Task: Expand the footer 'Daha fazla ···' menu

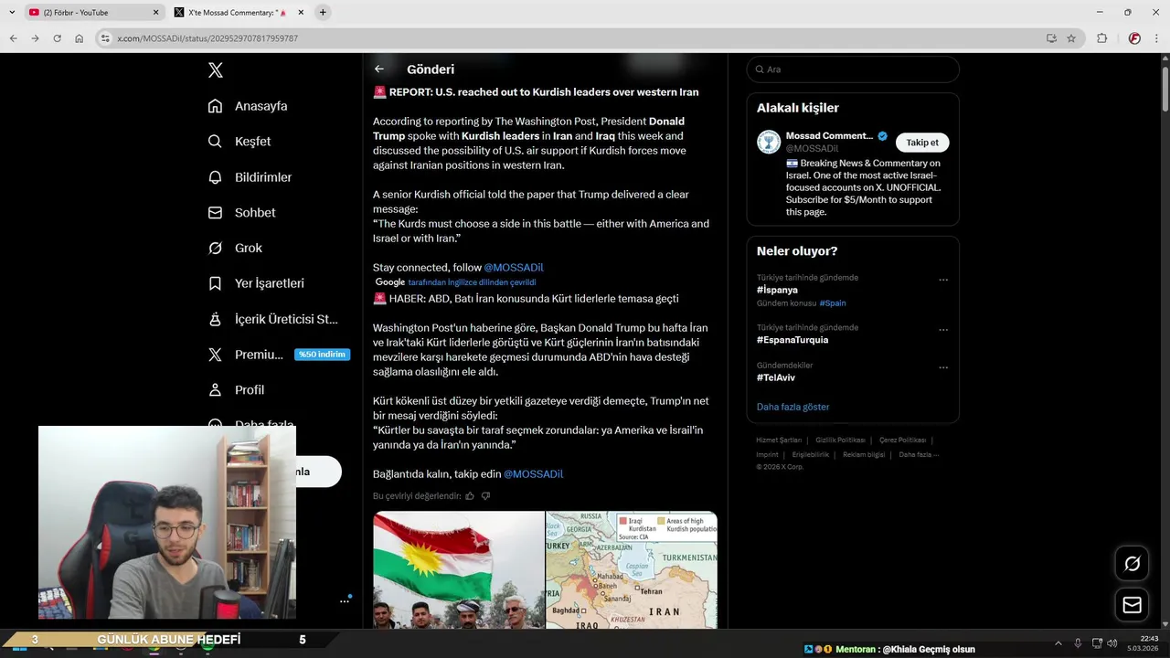Action: pos(919,454)
